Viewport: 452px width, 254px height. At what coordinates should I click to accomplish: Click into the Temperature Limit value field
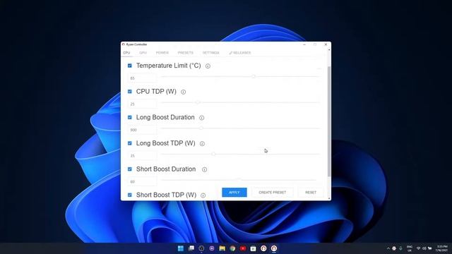coord(143,78)
